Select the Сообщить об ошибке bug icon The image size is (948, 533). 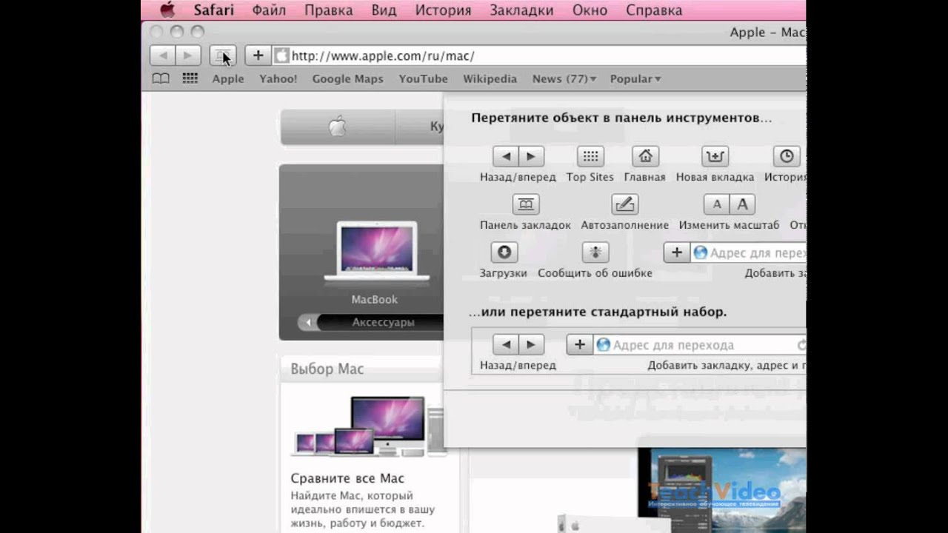click(595, 252)
